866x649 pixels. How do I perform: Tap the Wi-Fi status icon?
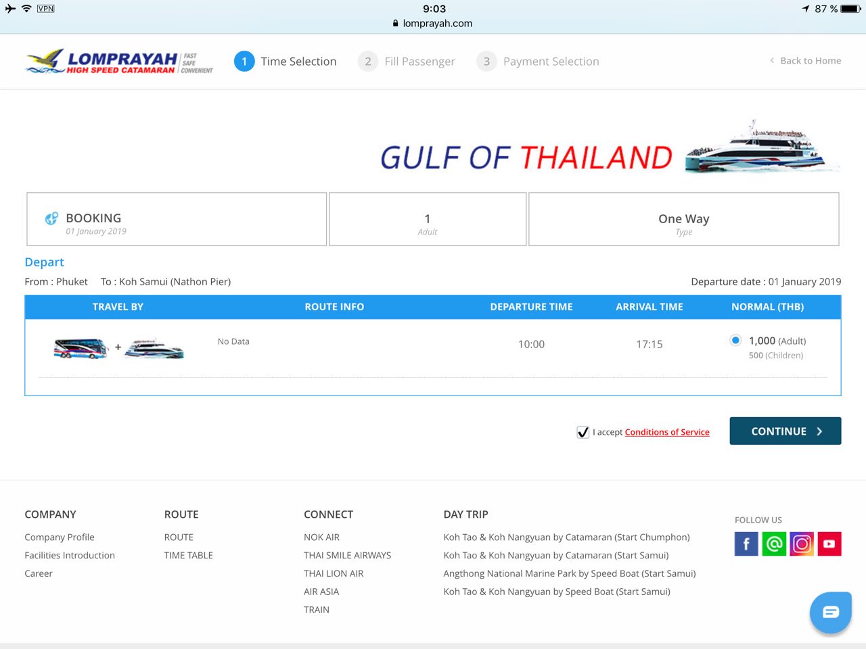coord(26,9)
